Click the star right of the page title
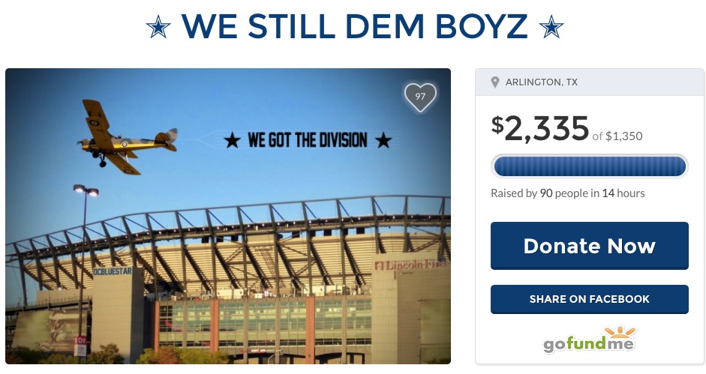The image size is (706, 374). (551, 28)
